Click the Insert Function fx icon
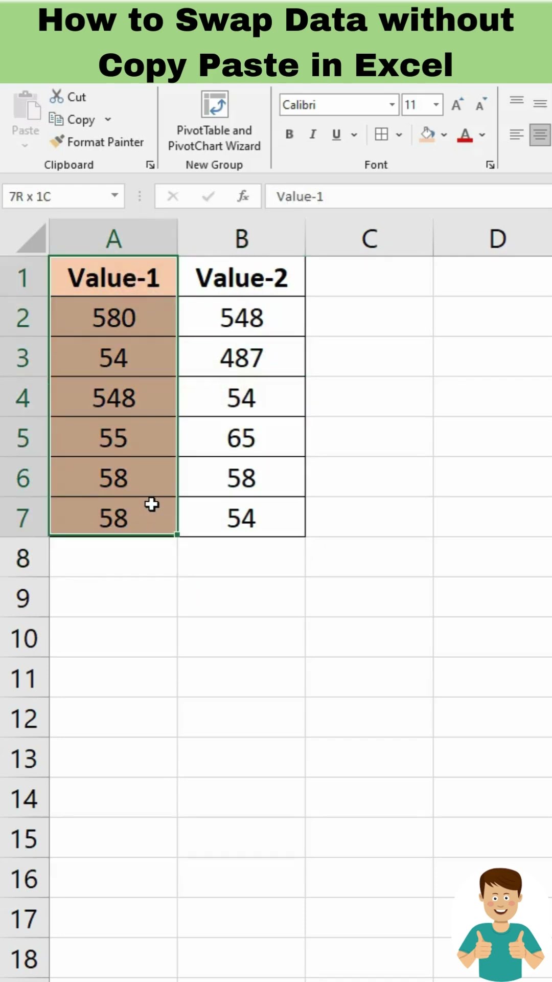 coord(243,196)
